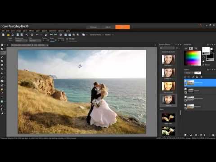
Task: Open the Instant Effects category dropdown
Action: click(x=167, y=48)
